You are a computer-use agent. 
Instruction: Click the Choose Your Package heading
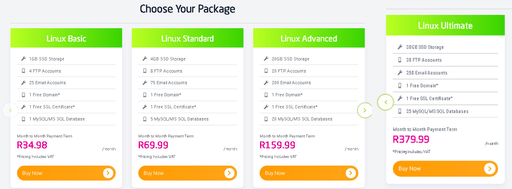188,9
